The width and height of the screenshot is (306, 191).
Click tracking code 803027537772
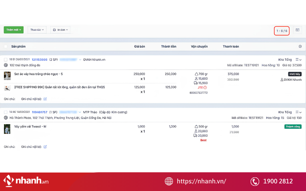coord(198,93)
